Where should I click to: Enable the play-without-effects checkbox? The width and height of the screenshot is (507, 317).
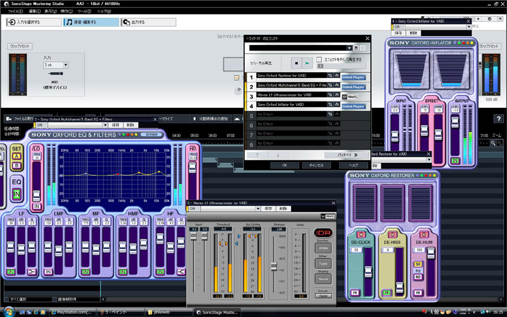click(319, 60)
